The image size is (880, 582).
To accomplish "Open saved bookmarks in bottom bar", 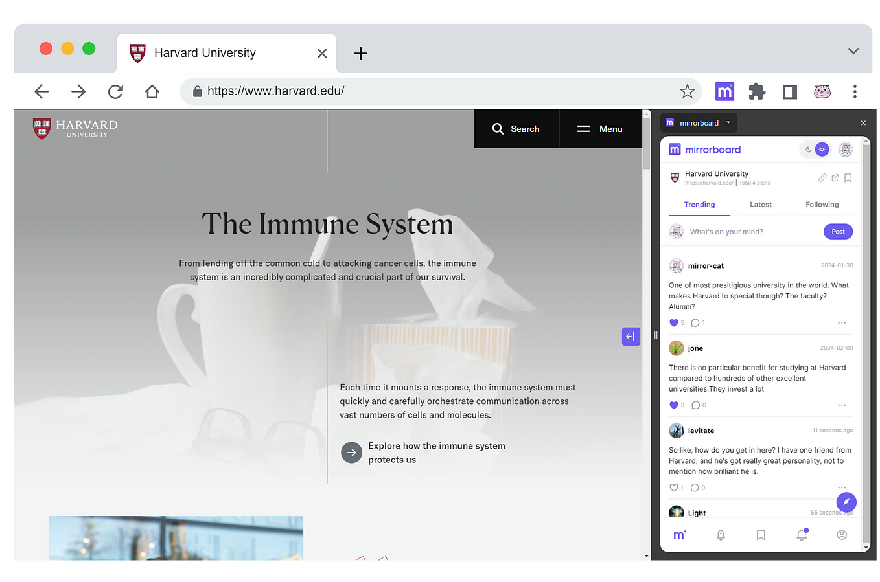I will (761, 535).
